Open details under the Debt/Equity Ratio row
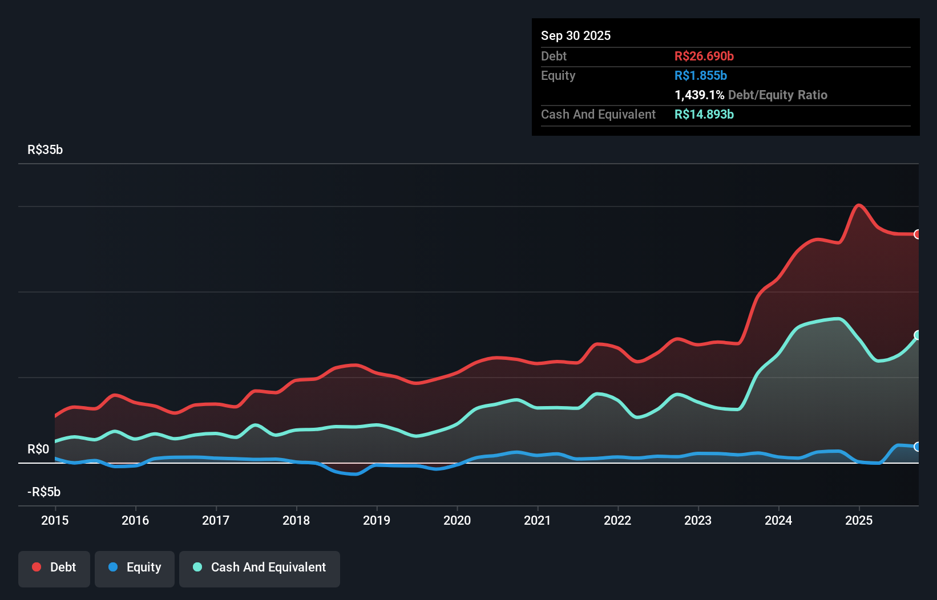937x600 pixels. click(x=750, y=95)
